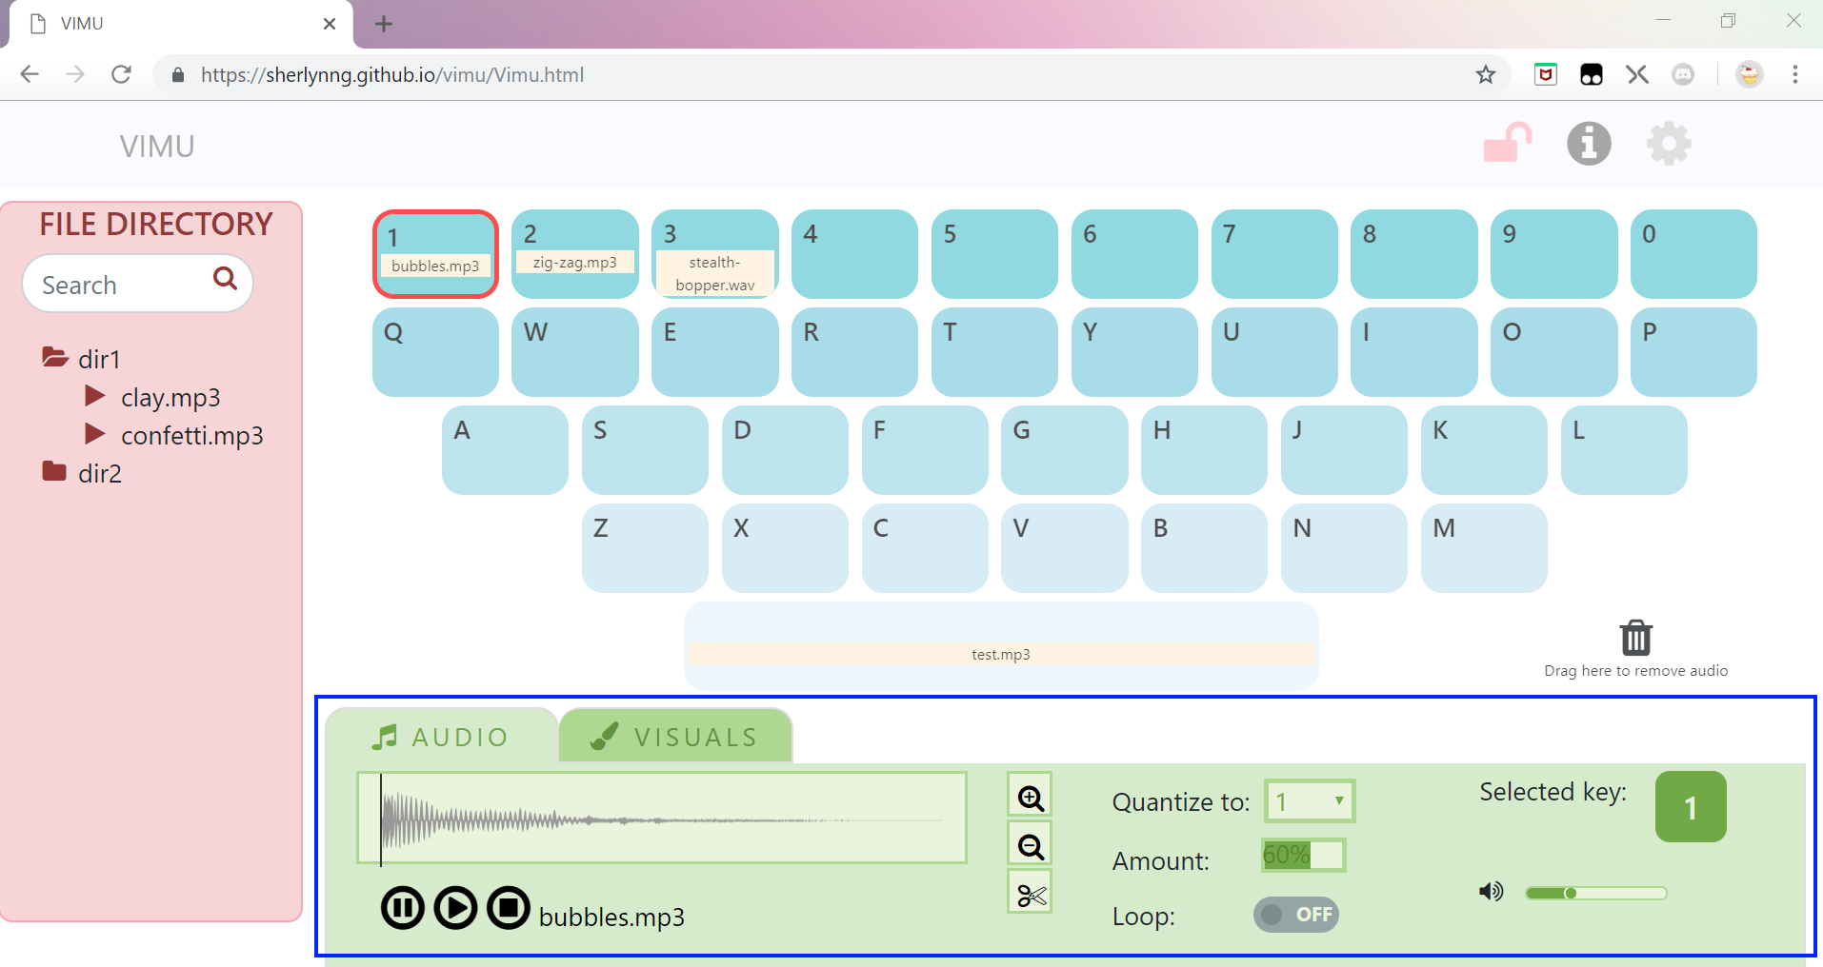Screen dimensions: 1823x967
Task: Zoom in on the waveform
Action: click(1029, 796)
